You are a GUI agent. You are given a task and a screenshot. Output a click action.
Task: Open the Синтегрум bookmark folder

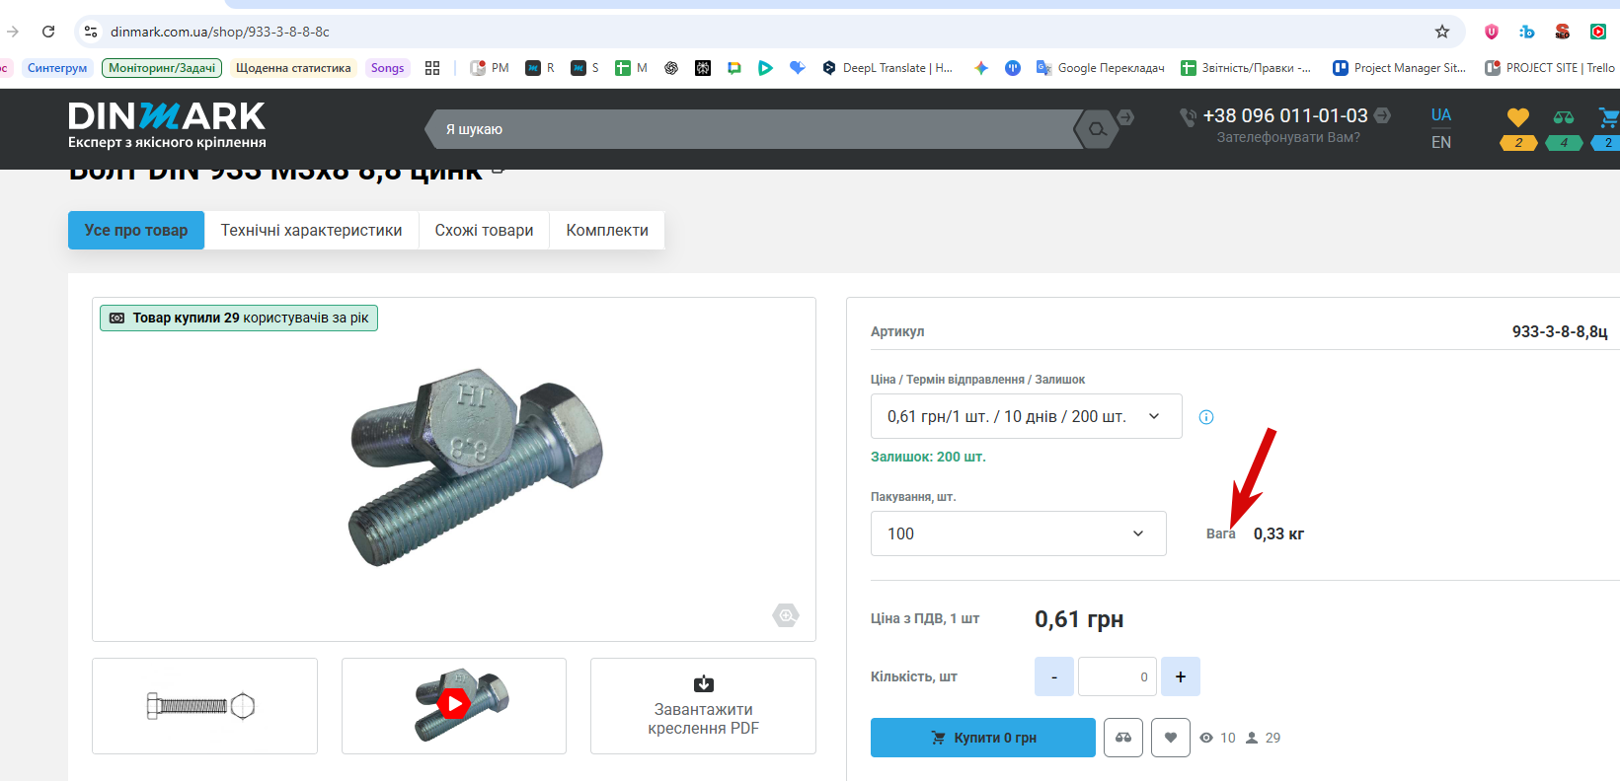click(x=57, y=68)
